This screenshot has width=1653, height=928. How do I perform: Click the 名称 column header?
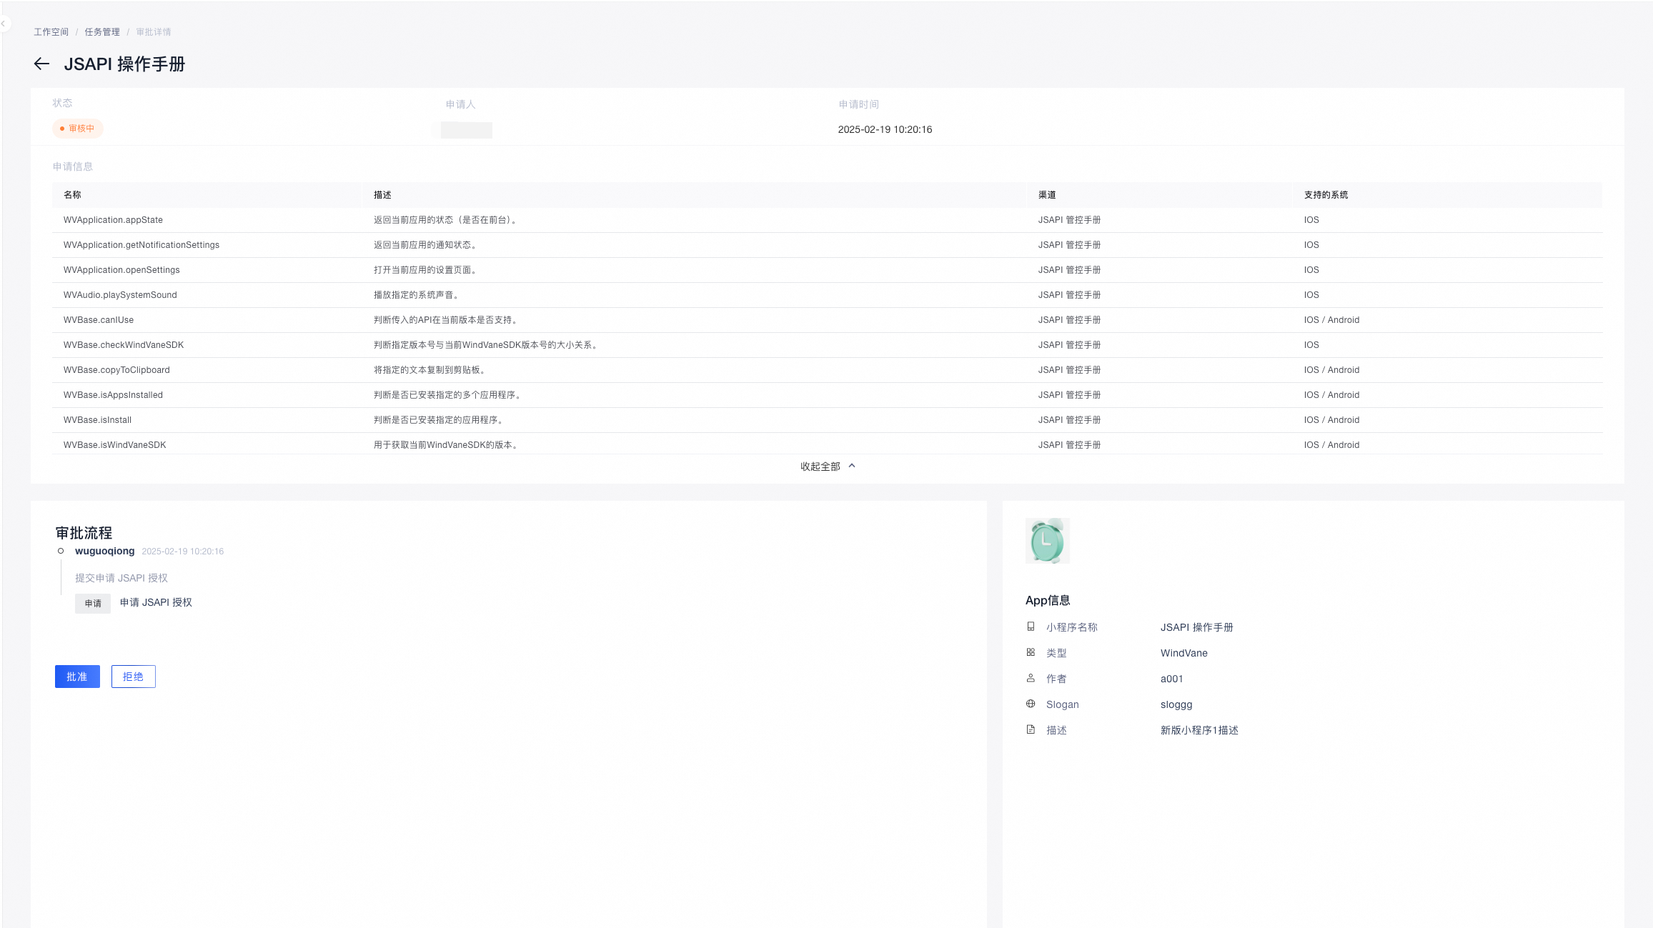point(72,195)
